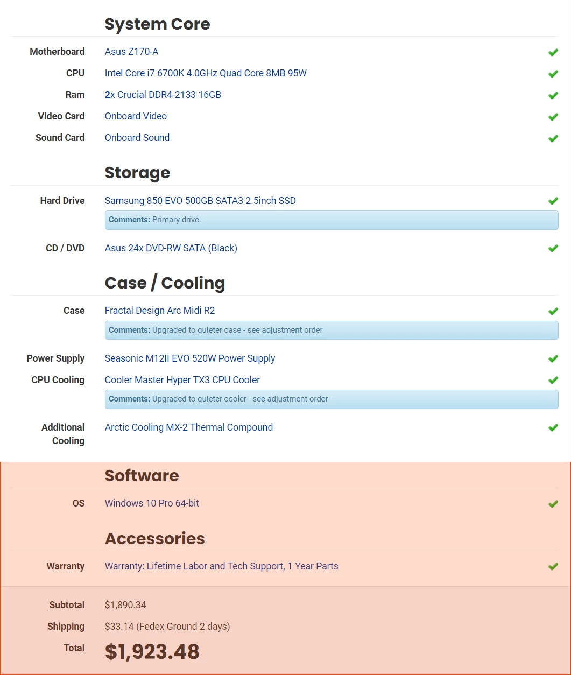This screenshot has width=571, height=675.
Task: Click the OS row label
Action: click(x=79, y=503)
